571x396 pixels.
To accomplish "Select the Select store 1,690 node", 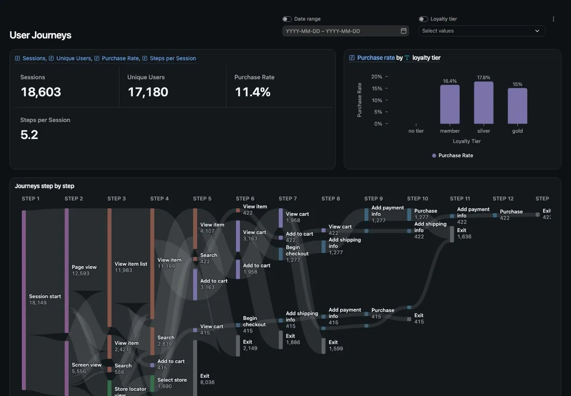I will click(x=152, y=384).
